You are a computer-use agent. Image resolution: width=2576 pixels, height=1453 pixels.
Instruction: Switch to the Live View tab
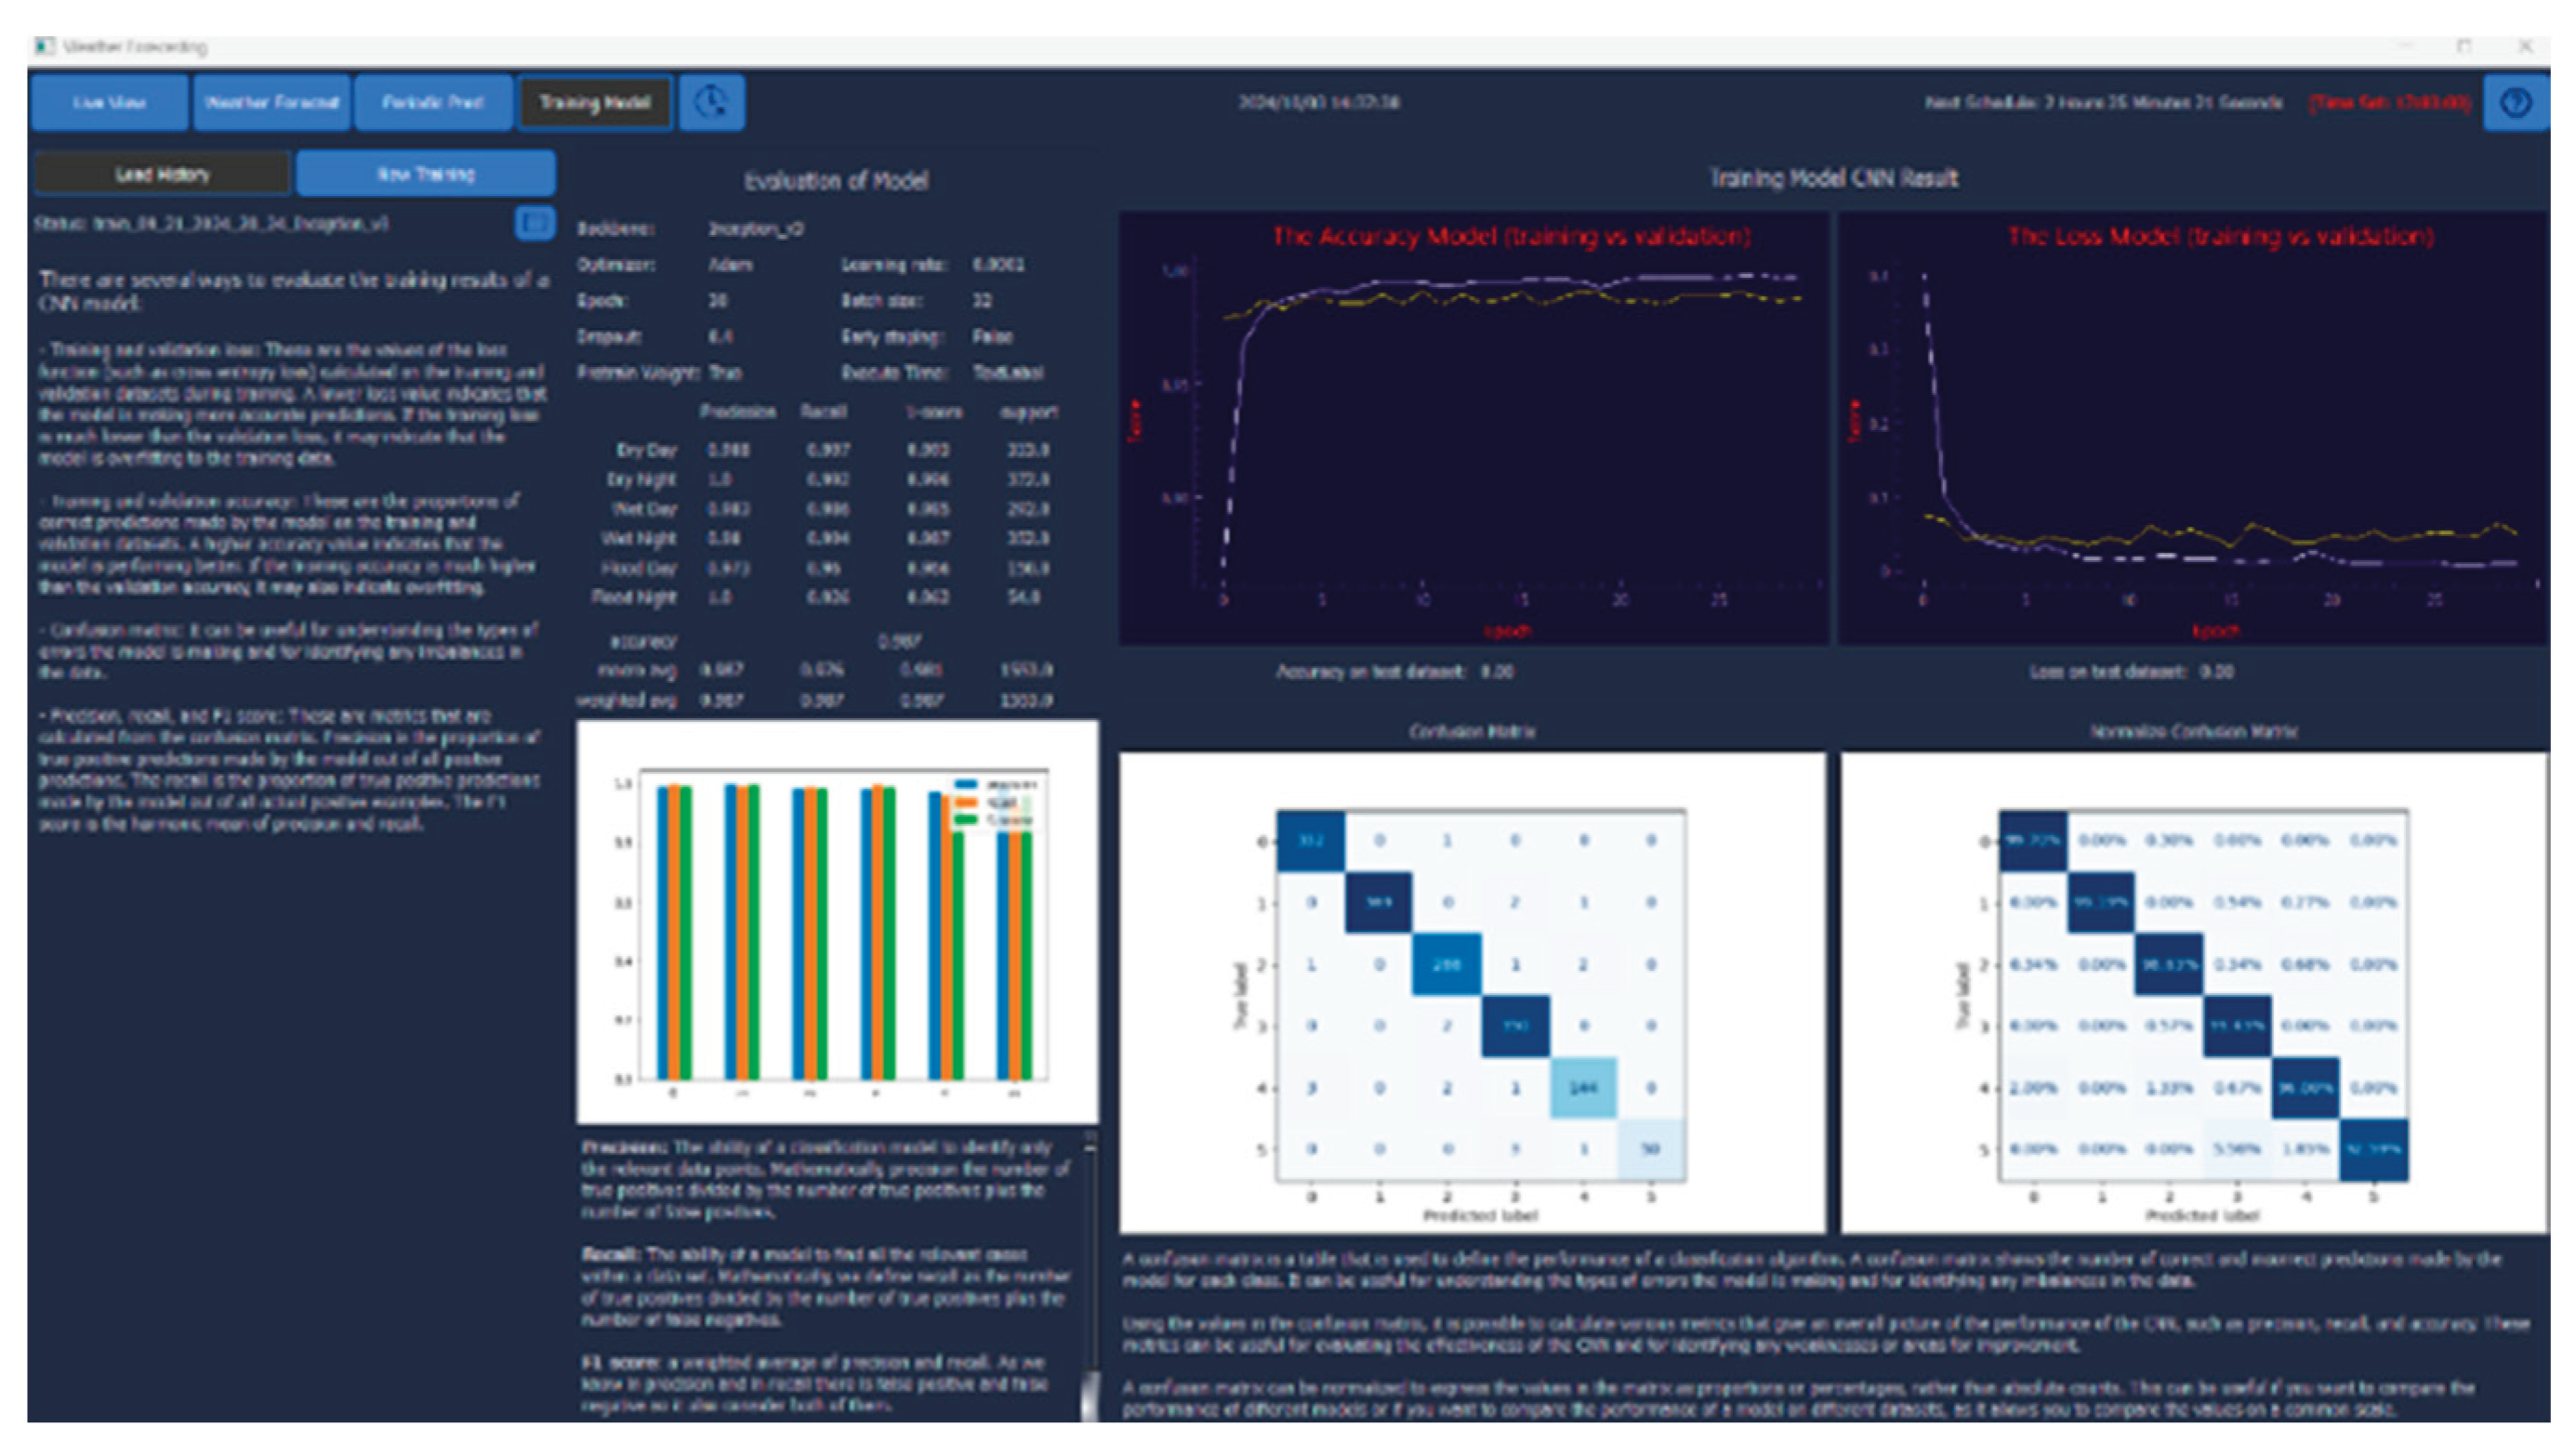108,101
